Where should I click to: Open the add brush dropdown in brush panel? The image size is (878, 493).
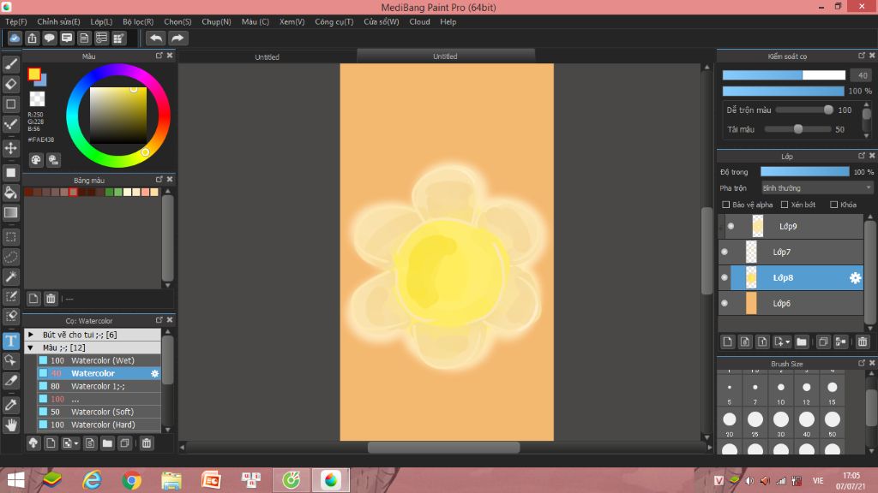(x=75, y=443)
